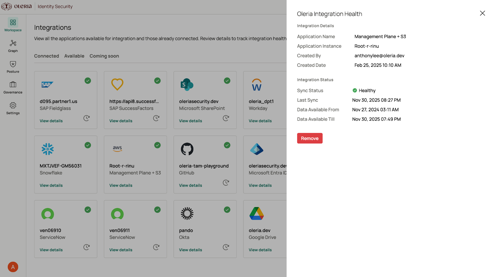View details for oleria-tam-playground GitHub
The width and height of the screenshot is (497, 277).
(190, 185)
